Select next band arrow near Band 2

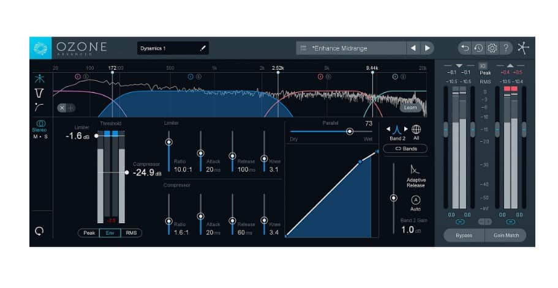[405, 129]
